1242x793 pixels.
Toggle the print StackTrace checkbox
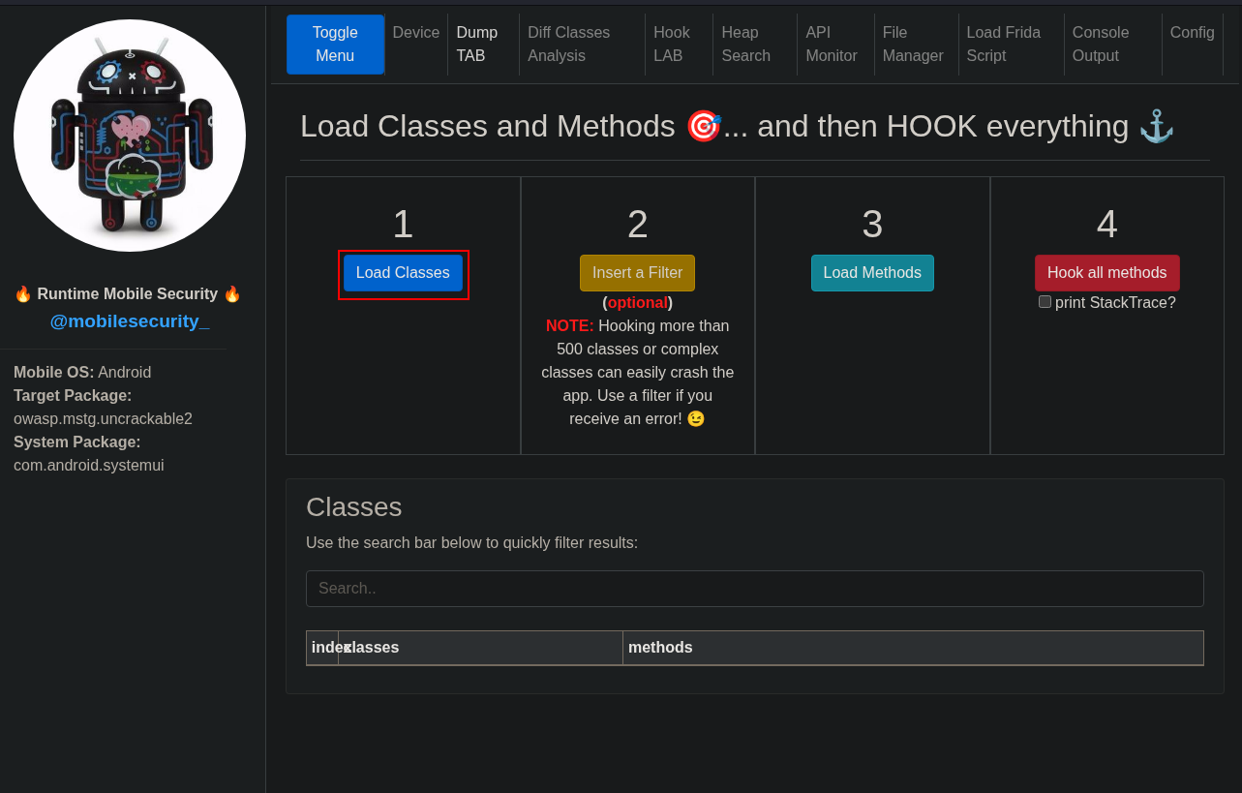[x=1045, y=302]
